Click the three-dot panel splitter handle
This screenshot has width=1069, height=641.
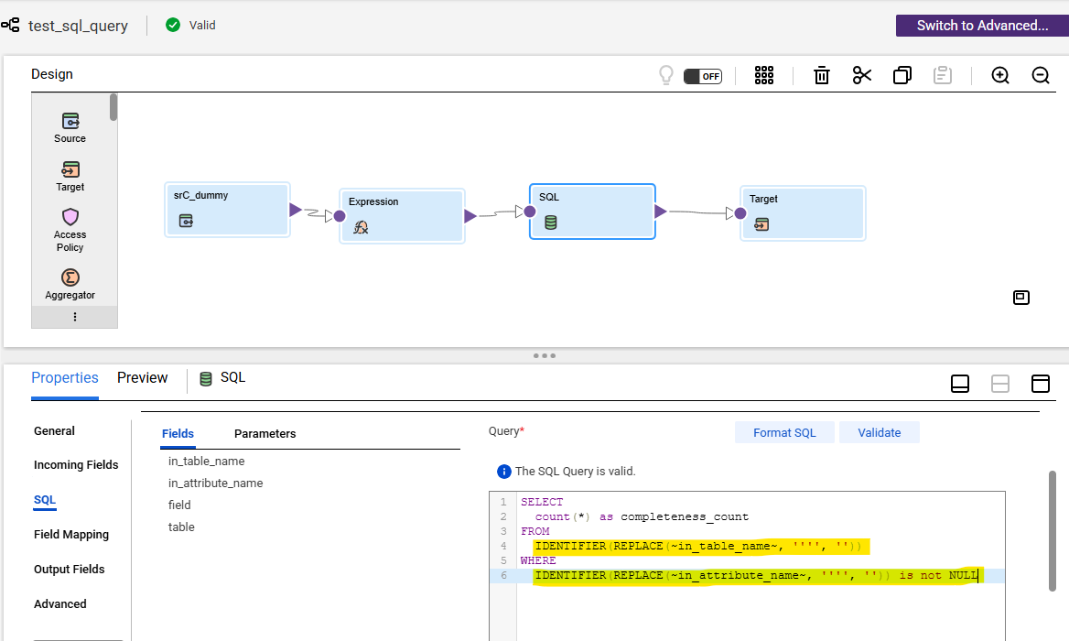pos(544,355)
